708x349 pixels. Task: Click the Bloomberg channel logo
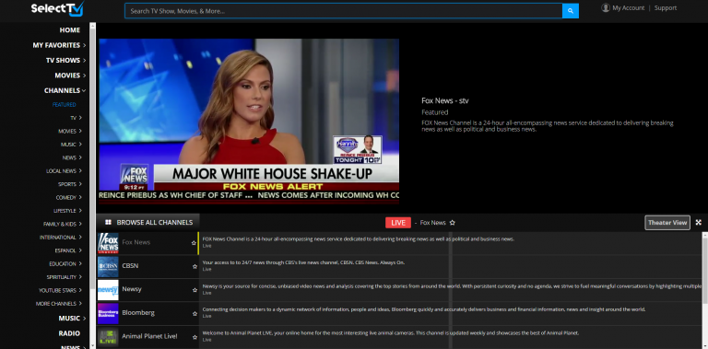[x=108, y=313]
